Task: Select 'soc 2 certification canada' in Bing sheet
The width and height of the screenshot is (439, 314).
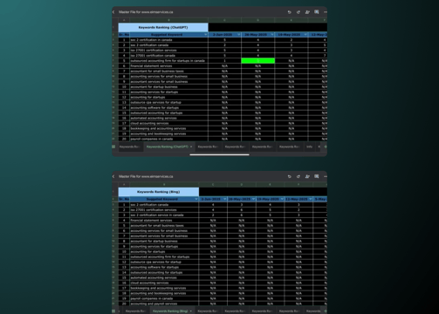Action: tap(164, 205)
